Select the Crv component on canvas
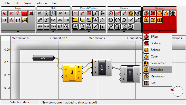The height and width of the screenshot is (105, 186). point(43,58)
